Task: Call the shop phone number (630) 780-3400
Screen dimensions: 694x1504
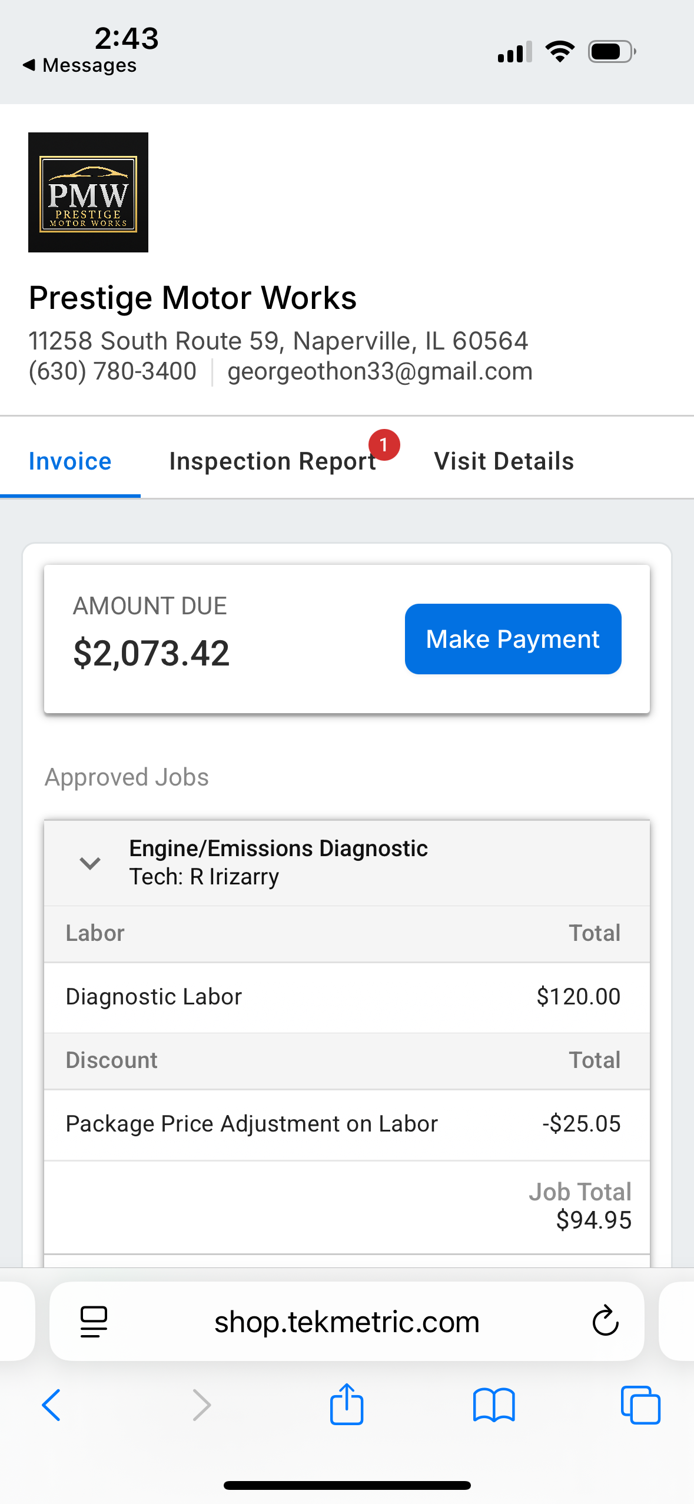Action: tap(112, 371)
